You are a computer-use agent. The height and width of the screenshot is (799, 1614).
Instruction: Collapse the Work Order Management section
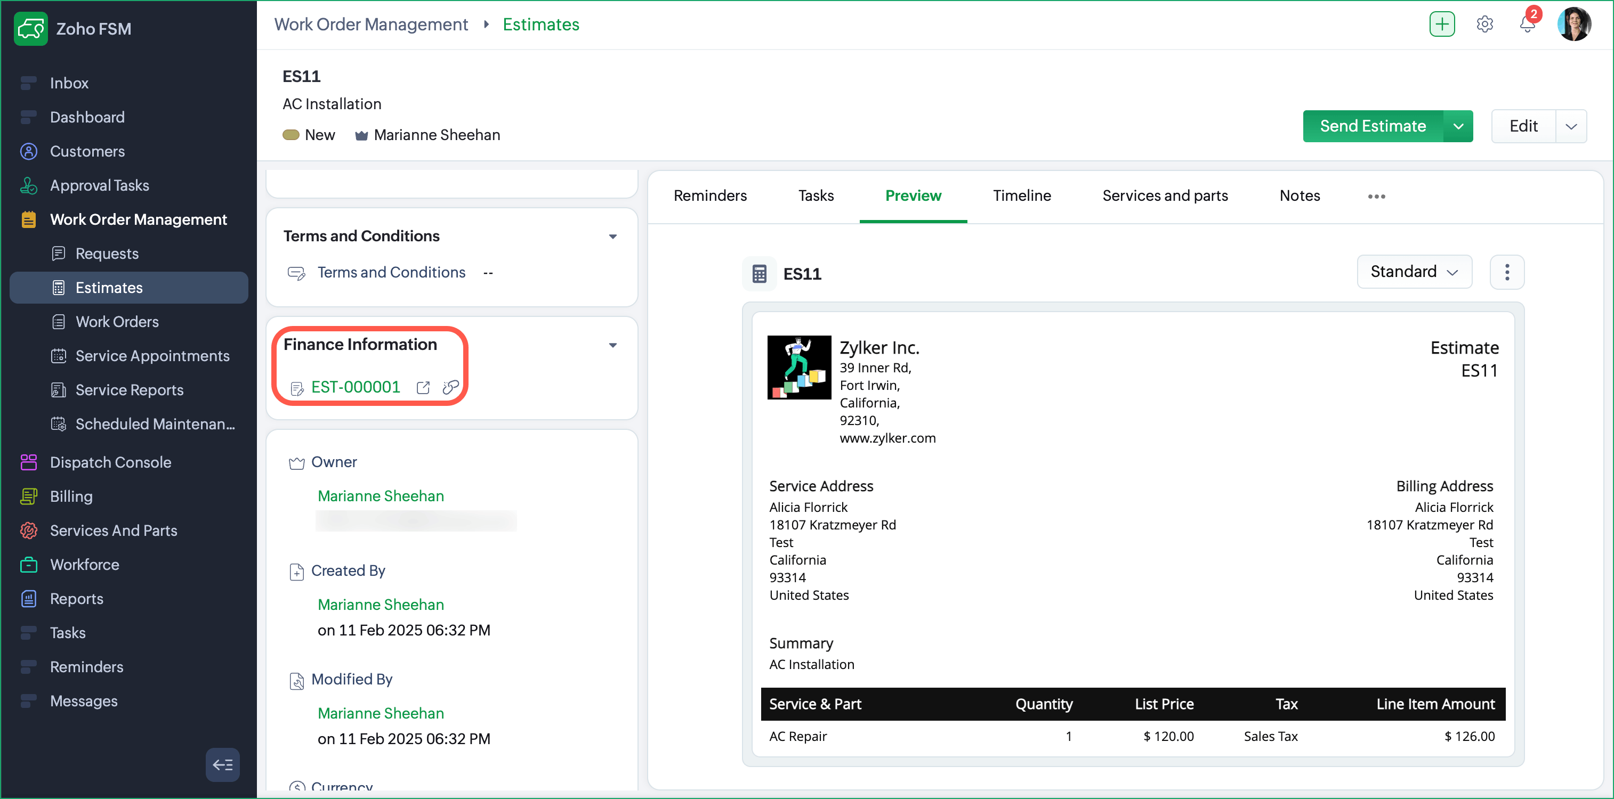pyautogui.click(x=138, y=220)
